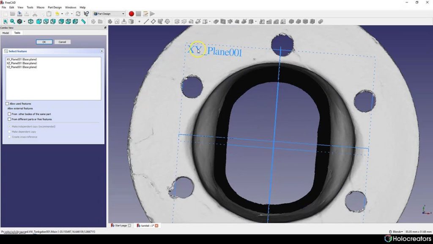Open the Windows menu
433x244 pixels.
[x=71, y=8]
